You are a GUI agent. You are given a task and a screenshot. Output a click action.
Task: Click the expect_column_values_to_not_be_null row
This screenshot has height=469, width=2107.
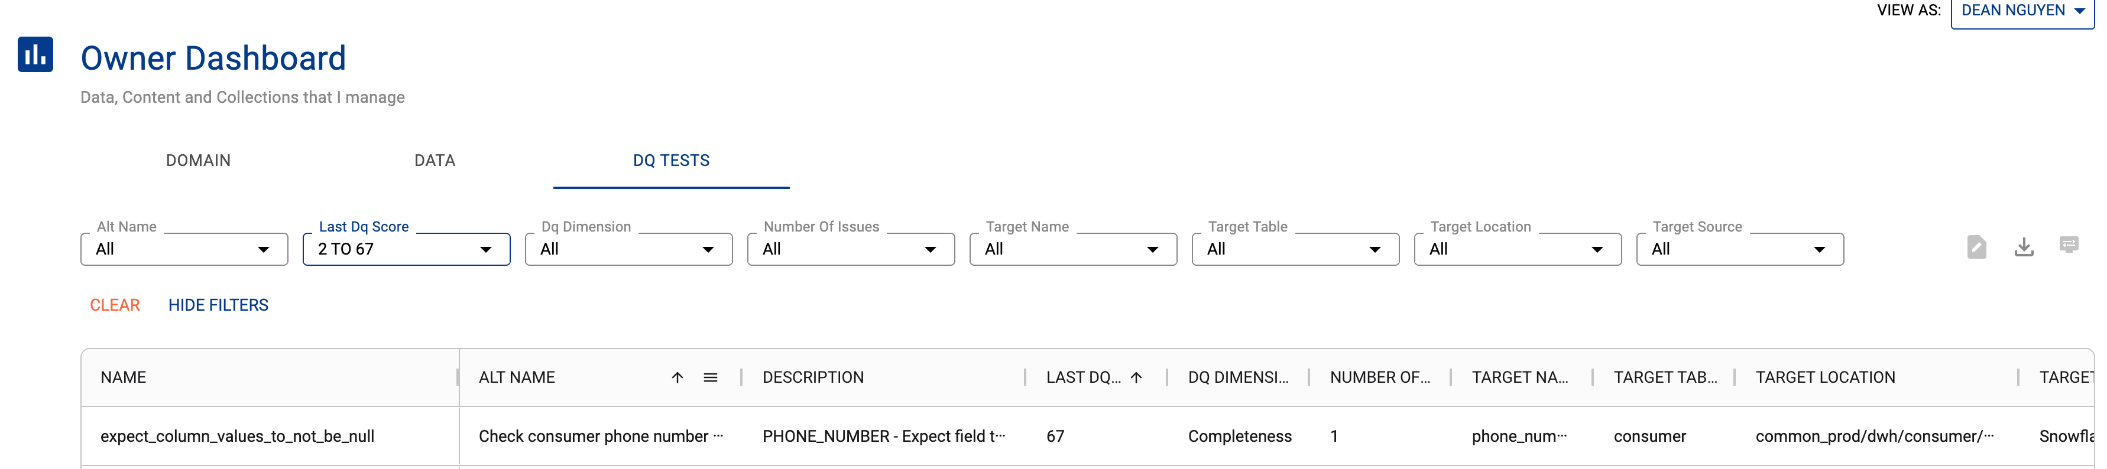(x=237, y=437)
